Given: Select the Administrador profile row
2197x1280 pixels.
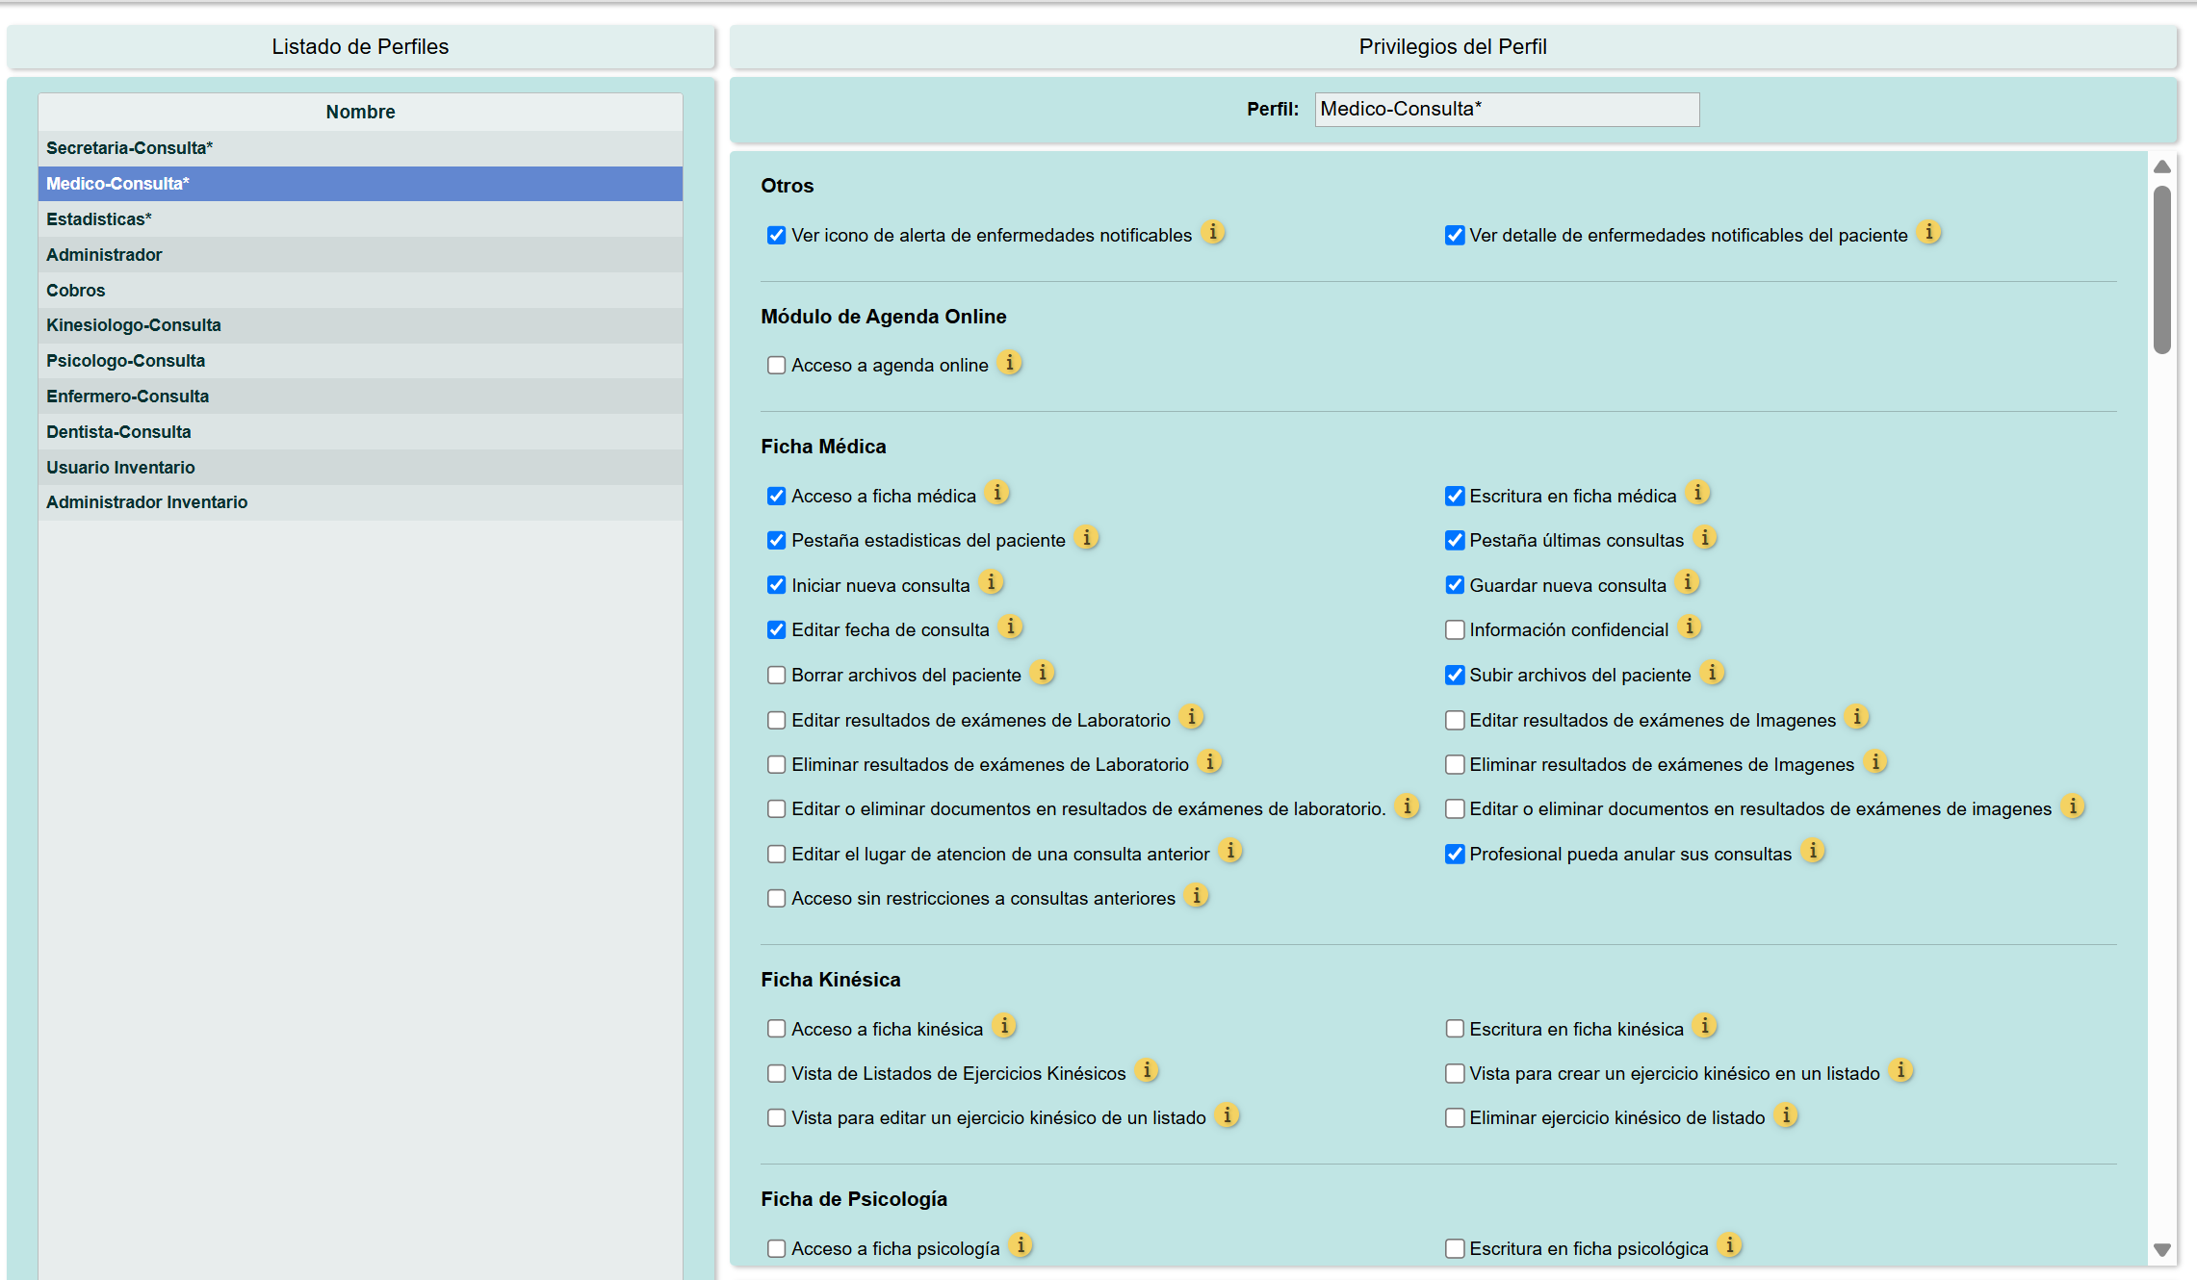Looking at the screenshot, I should [360, 255].
